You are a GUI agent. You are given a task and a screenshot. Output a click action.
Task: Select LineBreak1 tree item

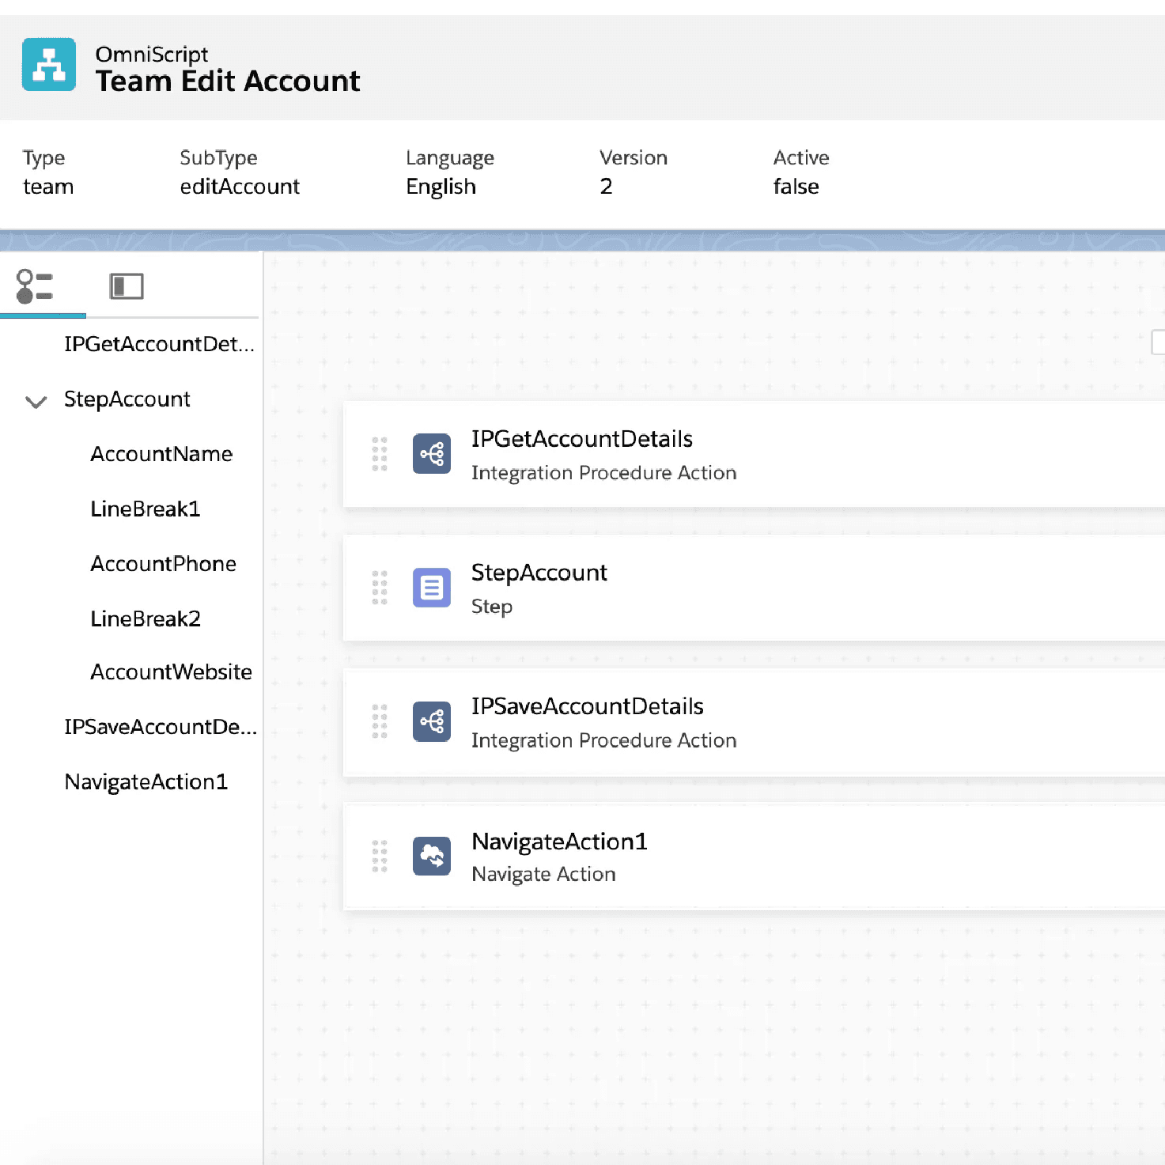coord(146,509)
